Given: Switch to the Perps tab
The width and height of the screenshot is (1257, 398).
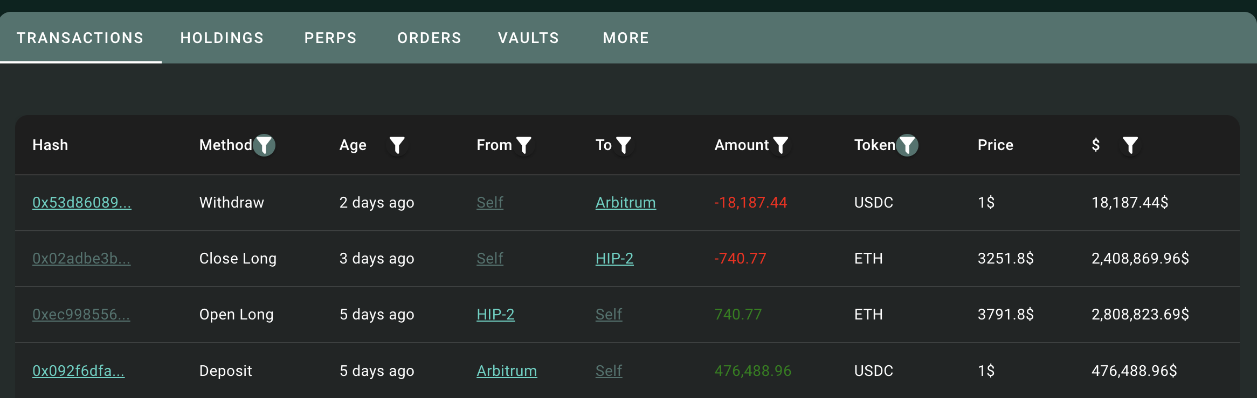Looking at the screenshot, I should [x=330, y=38].
